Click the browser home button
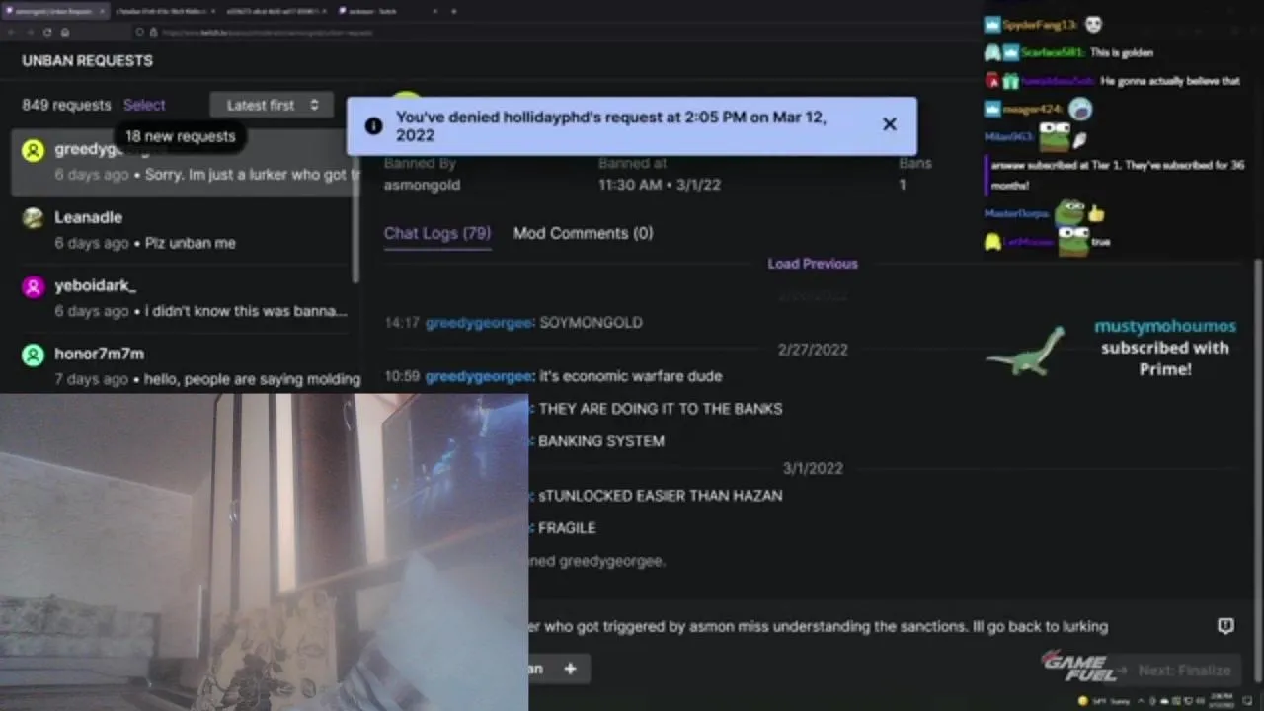Image resolution: width=1264 pixels, height=711 pixels. point(65,32)
